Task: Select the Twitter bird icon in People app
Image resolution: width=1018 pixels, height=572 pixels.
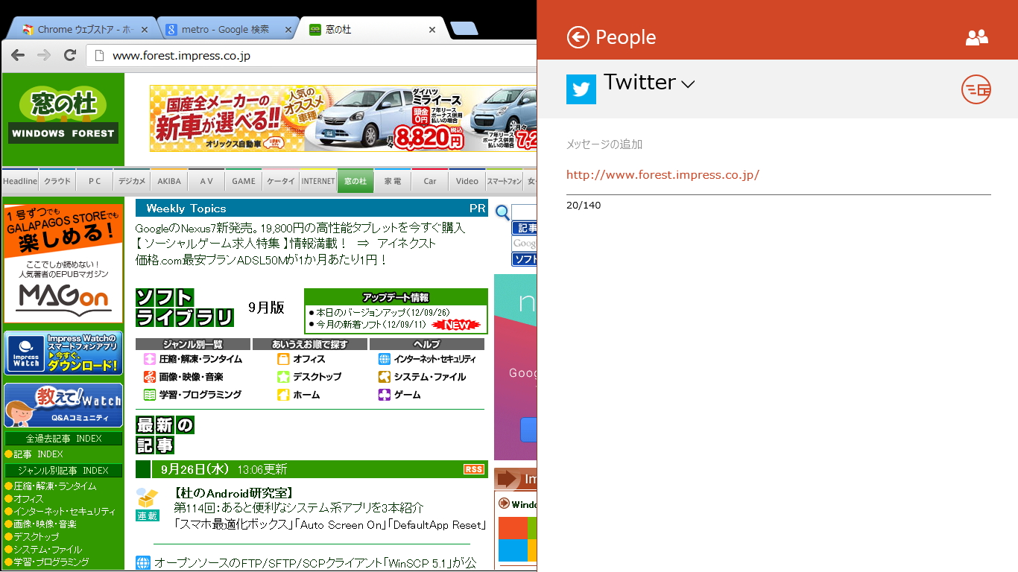Action: (581, 89)
